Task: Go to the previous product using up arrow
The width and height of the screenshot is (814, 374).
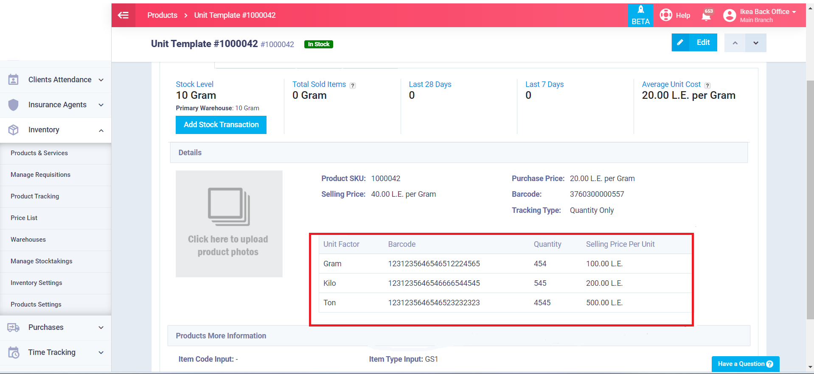Action: pos(735,43)
